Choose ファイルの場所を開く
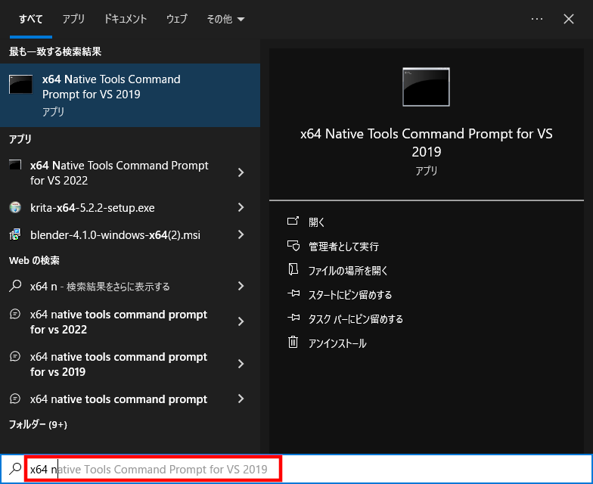Image resolution: width=593 pixels, height=484 pixels. point(348,271)
